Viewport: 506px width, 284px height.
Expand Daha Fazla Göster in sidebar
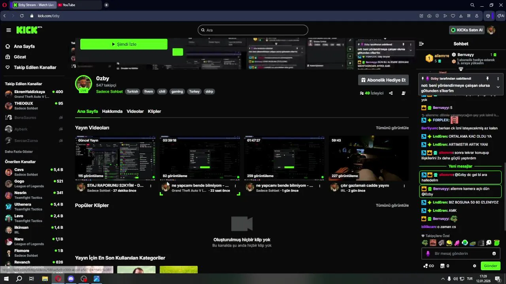click(19, 151)
